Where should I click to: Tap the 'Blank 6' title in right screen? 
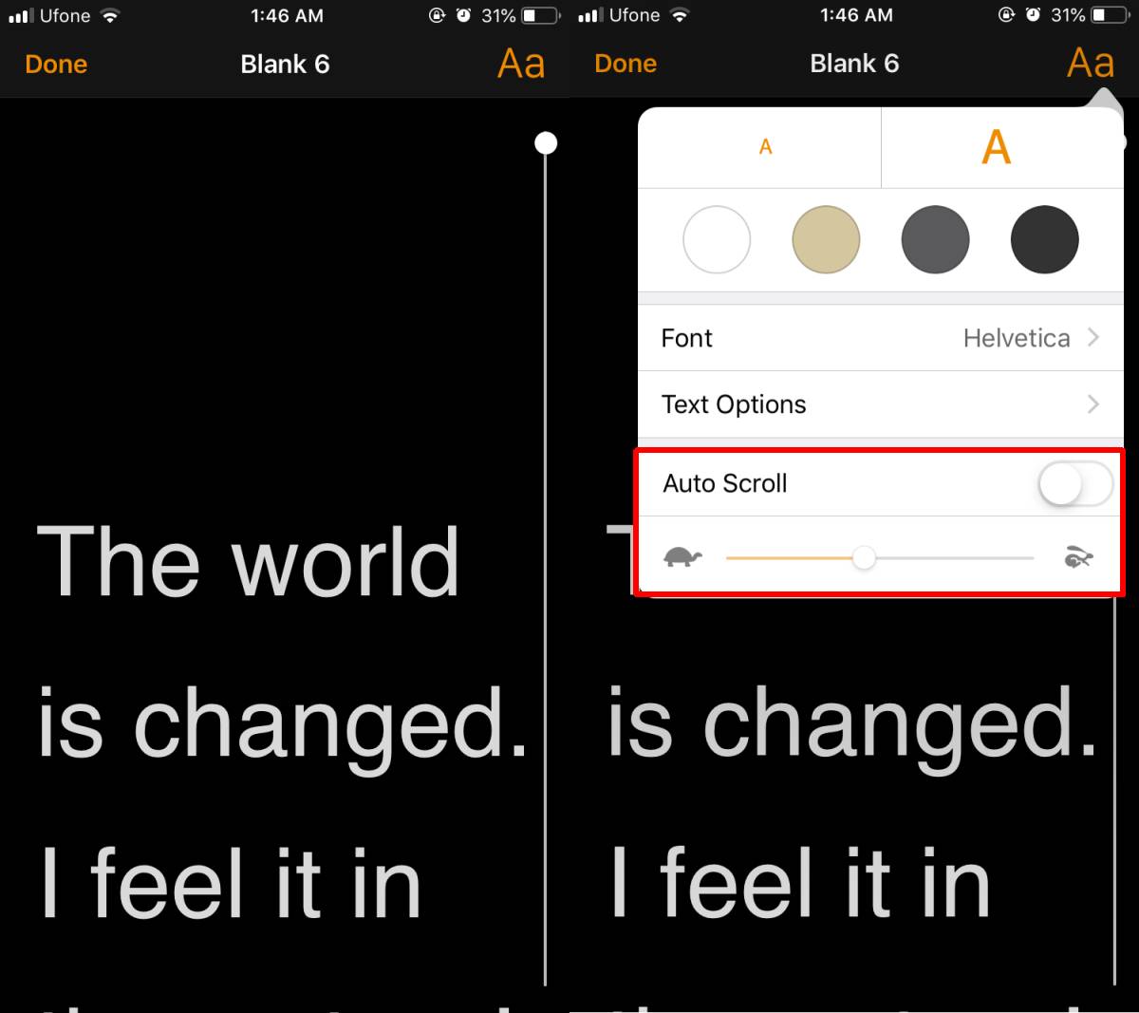pyautogui.click(x=854, y=64)
